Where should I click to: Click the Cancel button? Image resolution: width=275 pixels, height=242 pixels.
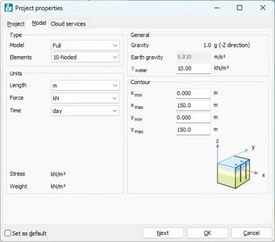pyautogui.click(x=251, y=233)
